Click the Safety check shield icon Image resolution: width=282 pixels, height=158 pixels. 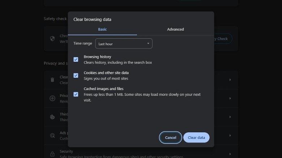[x=52, y=39]
